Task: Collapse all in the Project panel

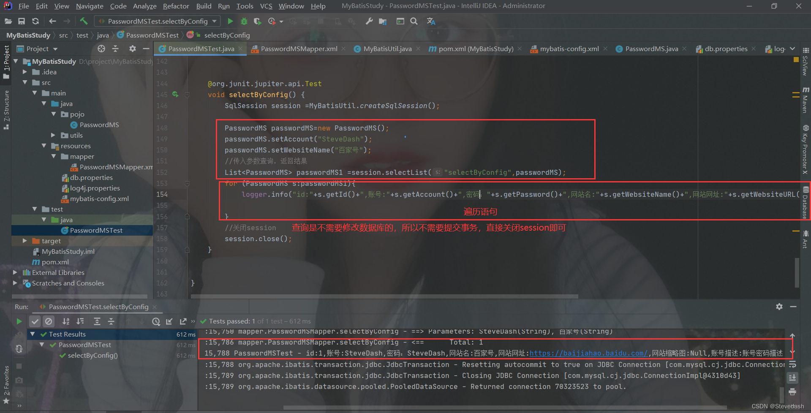Action: [115, 49]
